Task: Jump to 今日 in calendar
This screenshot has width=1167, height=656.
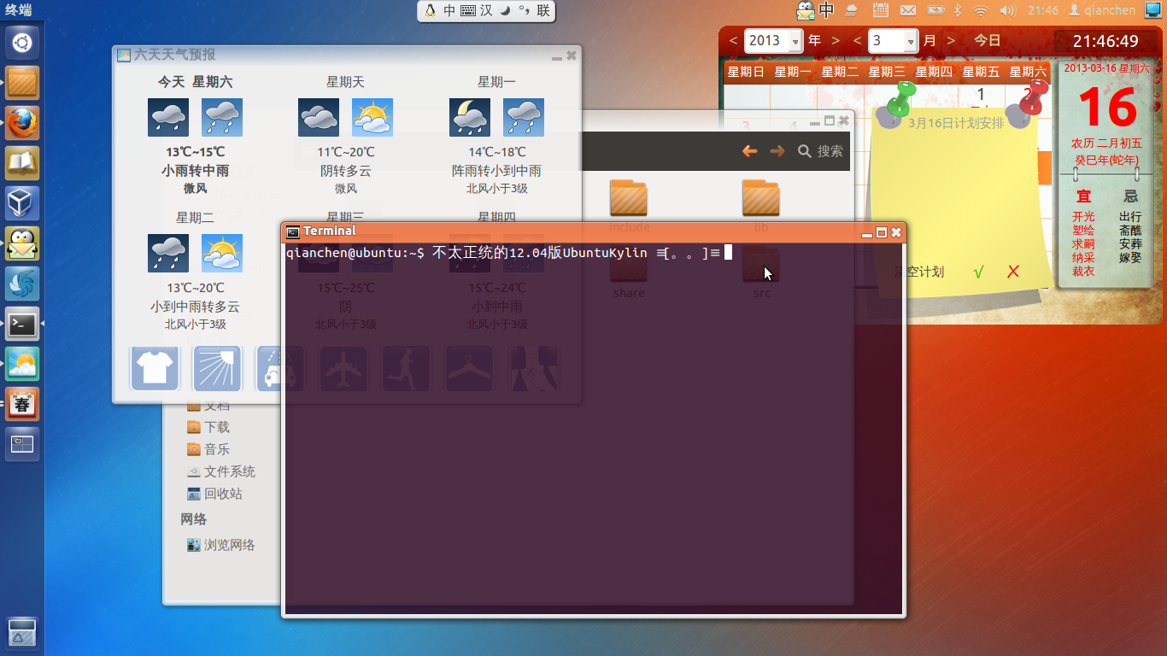Action: [988, 40]
